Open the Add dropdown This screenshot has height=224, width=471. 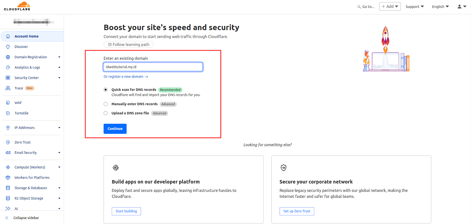tap(390, 6)
